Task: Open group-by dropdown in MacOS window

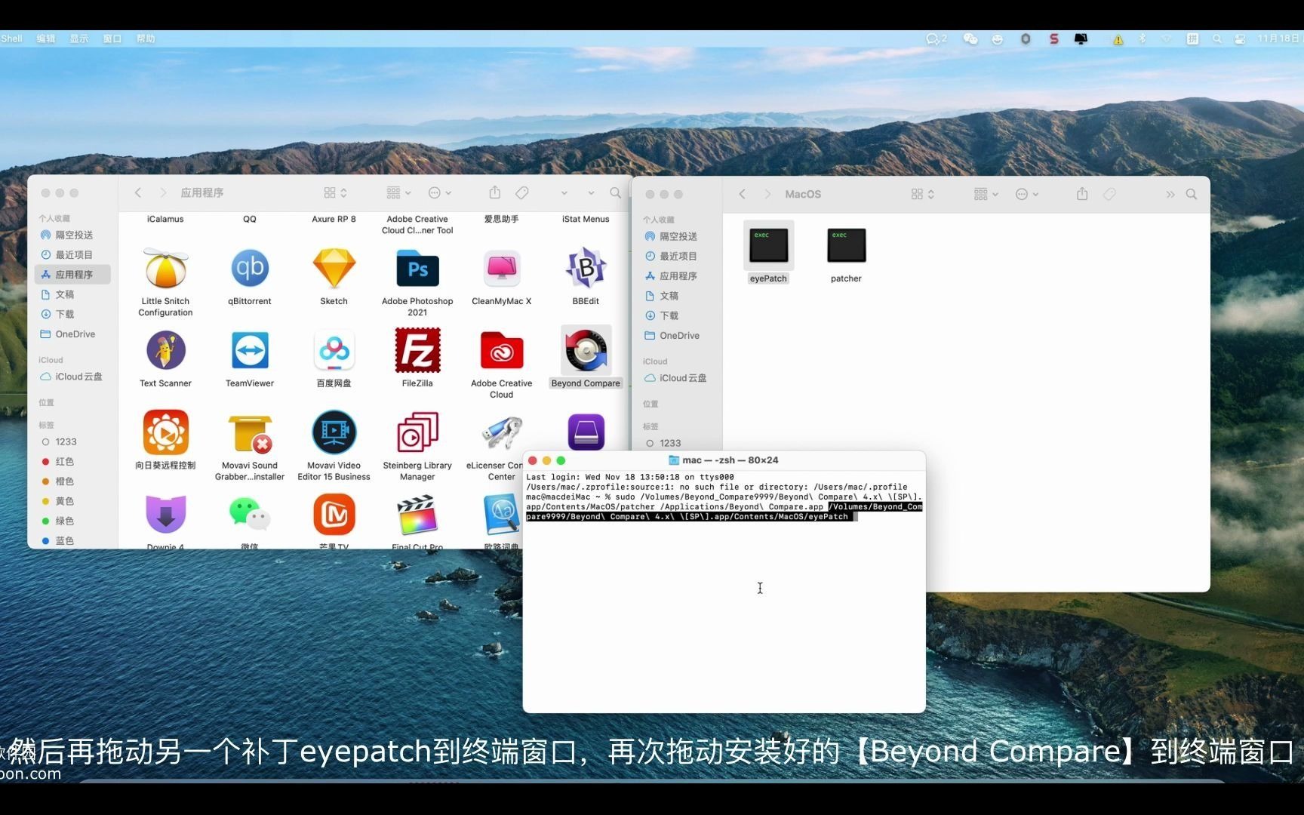Action: [986, 194]
